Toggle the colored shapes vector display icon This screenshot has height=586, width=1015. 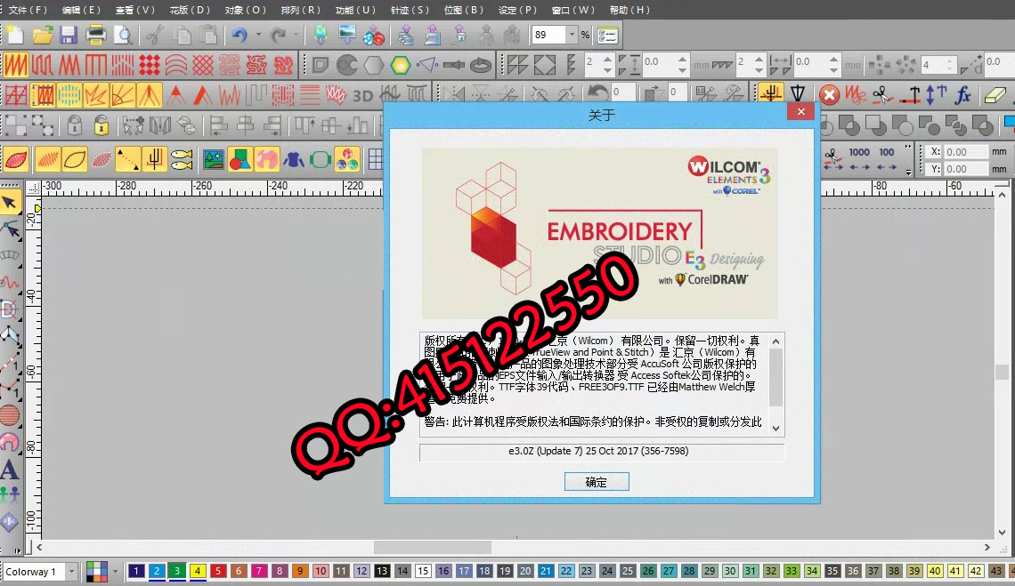240,159
